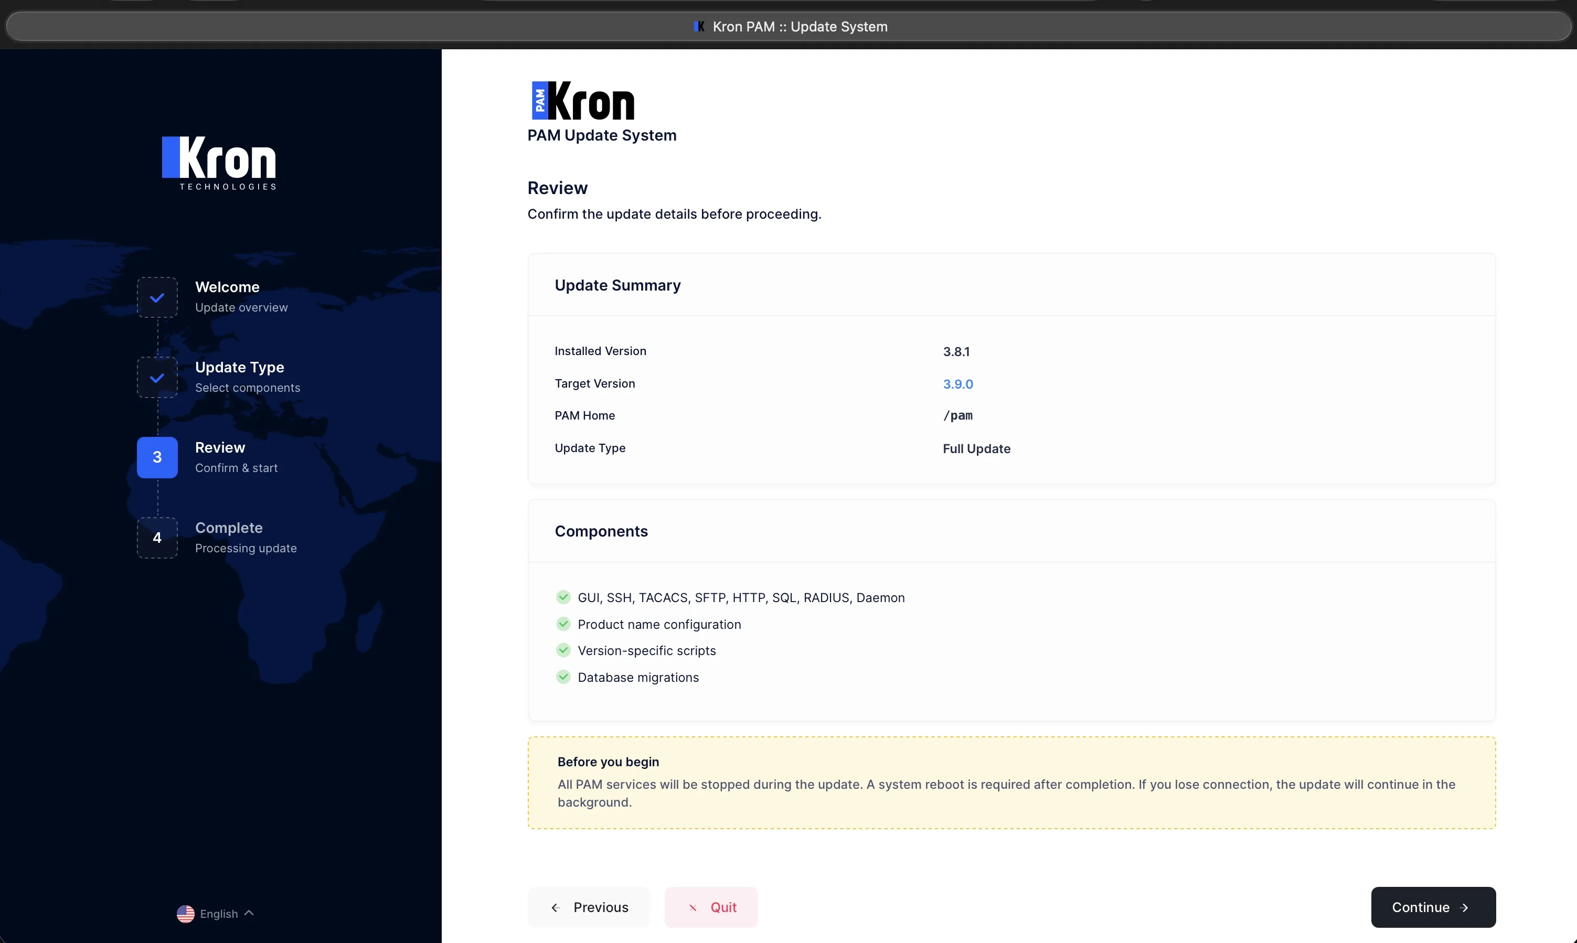Click the 'Confirm & start' step subtitle
Image resolution: width=1577 pixels, height=943 pixels.
click(x=237, y=468)
